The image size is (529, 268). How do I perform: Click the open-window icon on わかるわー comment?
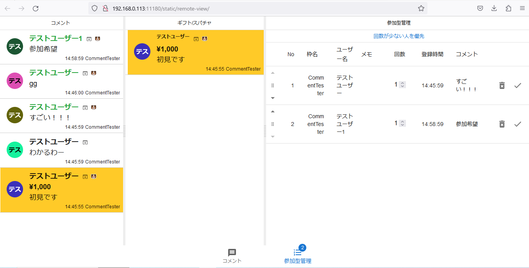85,142
